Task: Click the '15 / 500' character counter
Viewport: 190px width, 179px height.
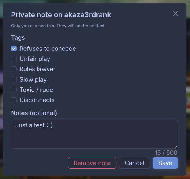Action: coord(166,153)
